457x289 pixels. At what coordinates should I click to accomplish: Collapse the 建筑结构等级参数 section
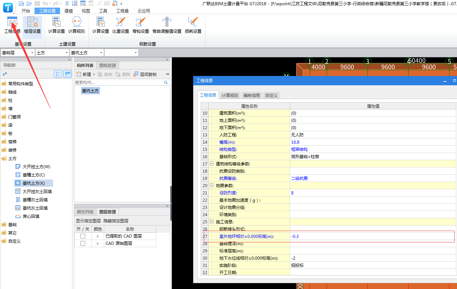(x=212, y=164)
